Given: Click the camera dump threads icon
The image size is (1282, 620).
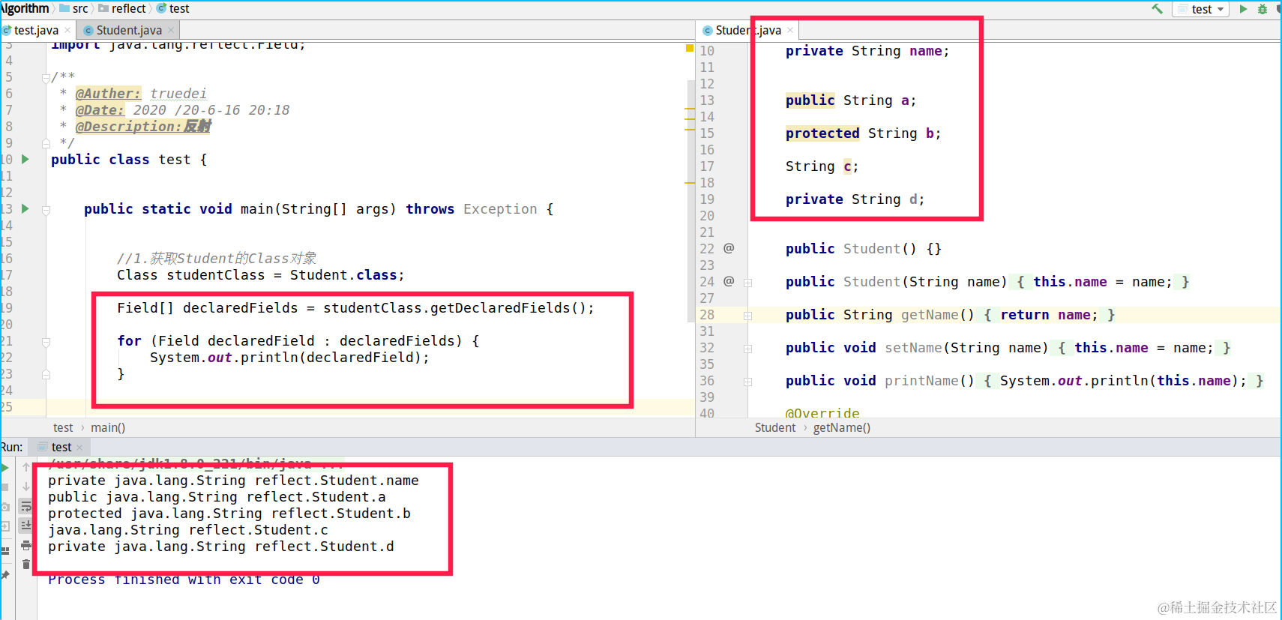Looking at the screenshot, I should tap(5, 507).
